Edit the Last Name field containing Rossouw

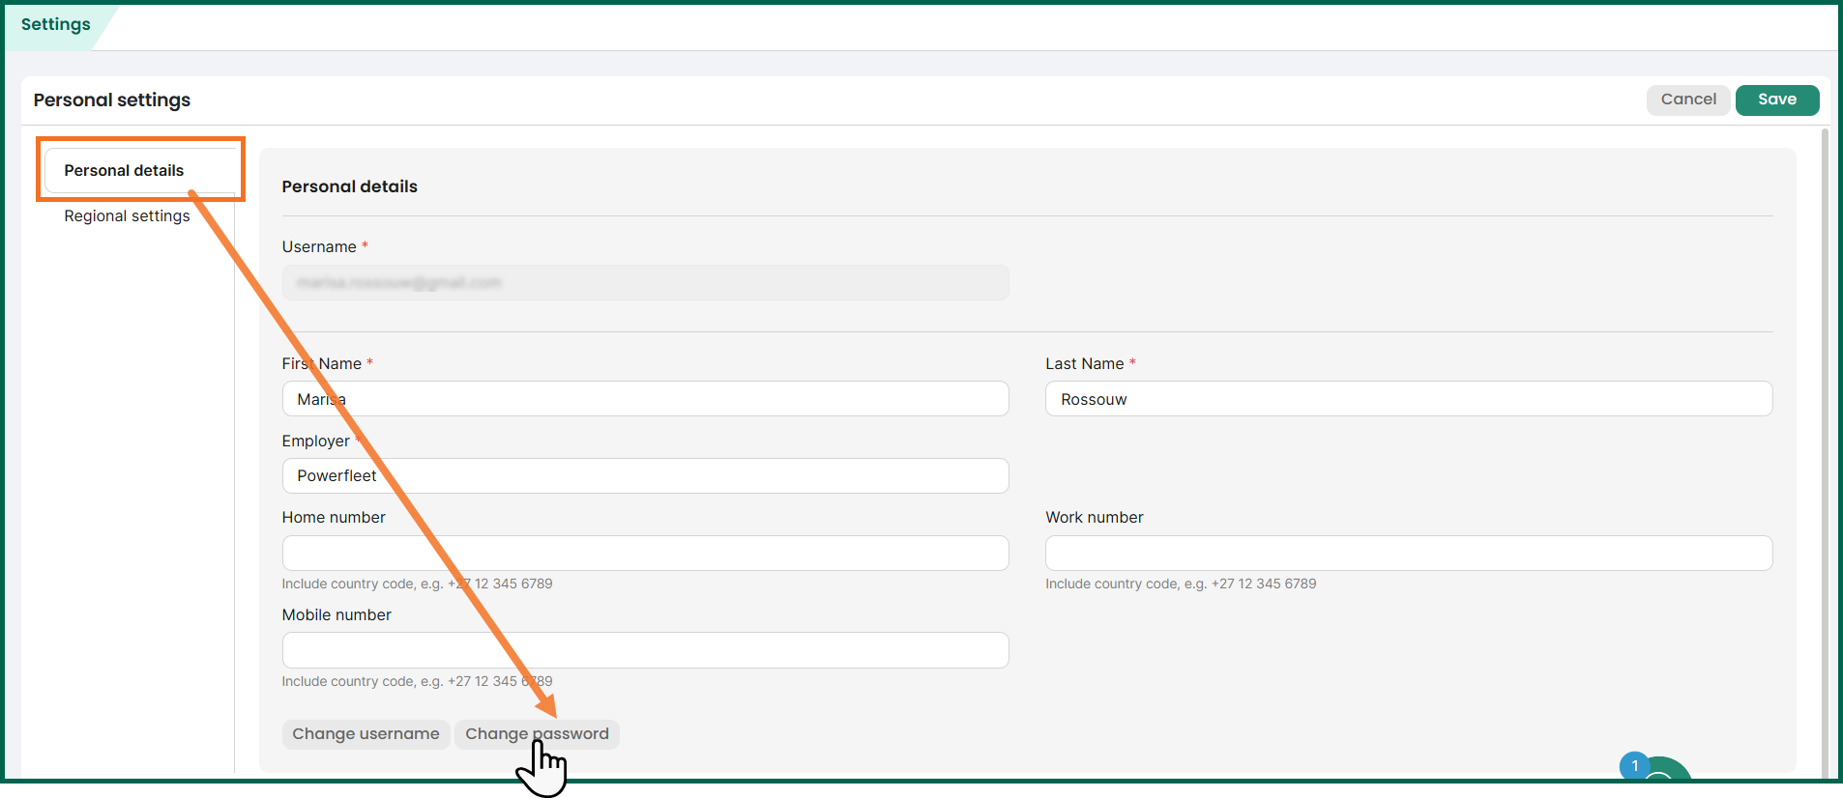click(1409, 399)
